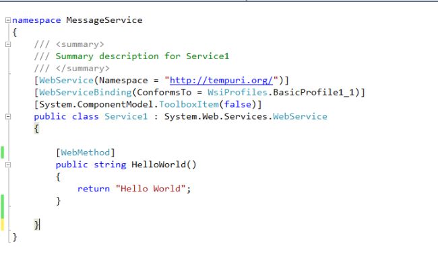438x262 pixels.
Task: Click System.ComponentModel text
Action: click(96, 104)
